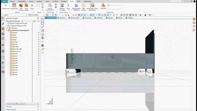This screenshot has width=197, height=111.
Task: Uncheck the left component
Action: 11,35
